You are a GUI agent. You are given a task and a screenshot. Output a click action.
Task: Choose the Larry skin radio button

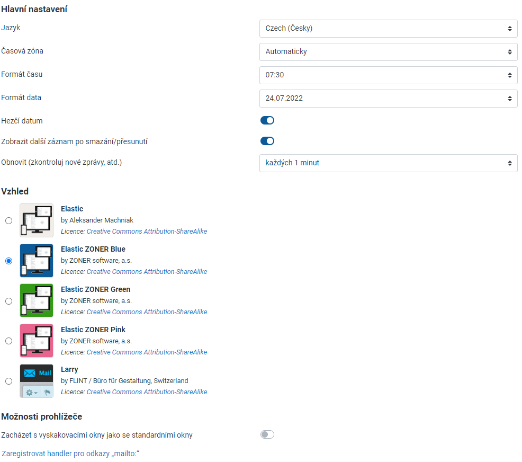(x=8, y=381)
